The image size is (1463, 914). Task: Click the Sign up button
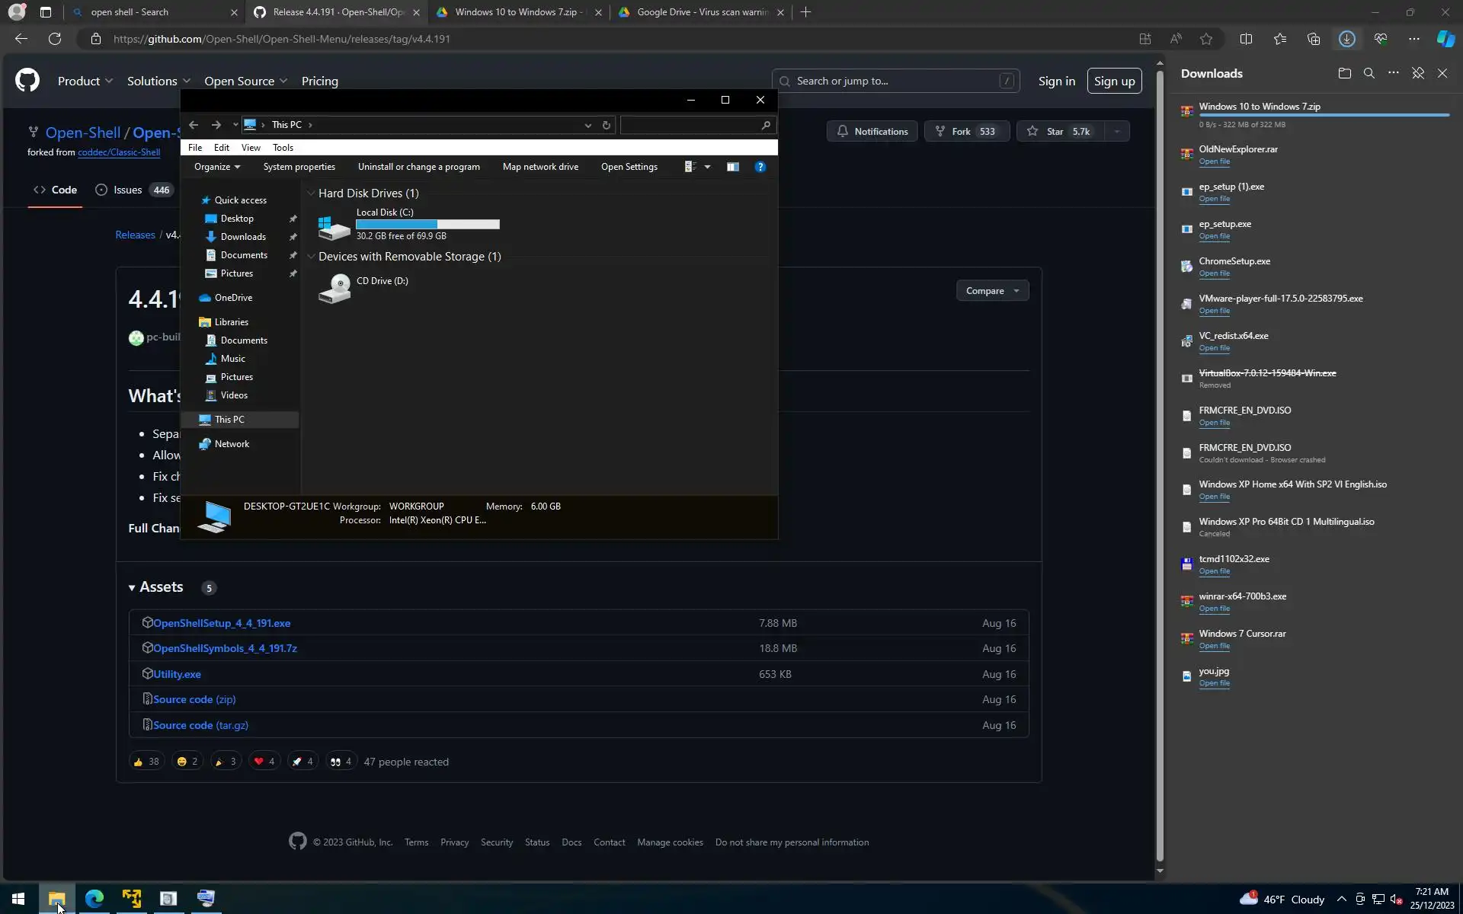click(x=1114, y=81)
